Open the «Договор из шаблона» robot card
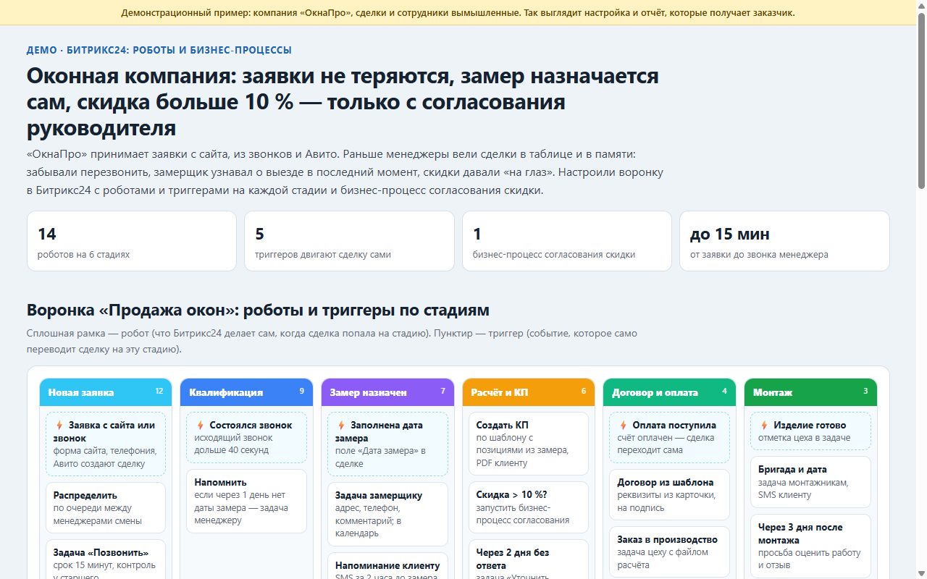The height and width of the screenshot is (579, 927). pyautogui.click(x=669, y=494)
